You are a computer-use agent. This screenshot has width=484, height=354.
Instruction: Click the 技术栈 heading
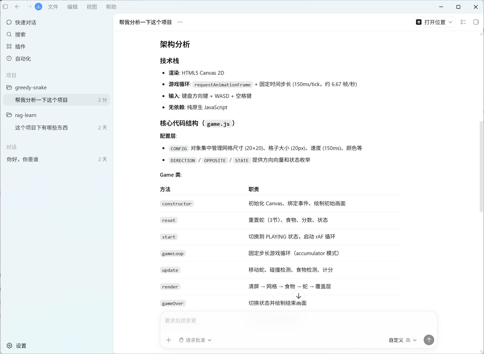169,61
